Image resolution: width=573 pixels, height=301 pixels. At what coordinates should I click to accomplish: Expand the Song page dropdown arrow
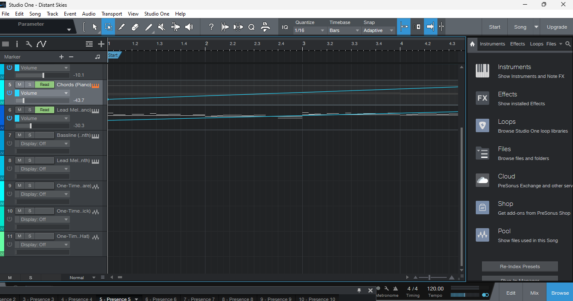(x=536, y=27)
